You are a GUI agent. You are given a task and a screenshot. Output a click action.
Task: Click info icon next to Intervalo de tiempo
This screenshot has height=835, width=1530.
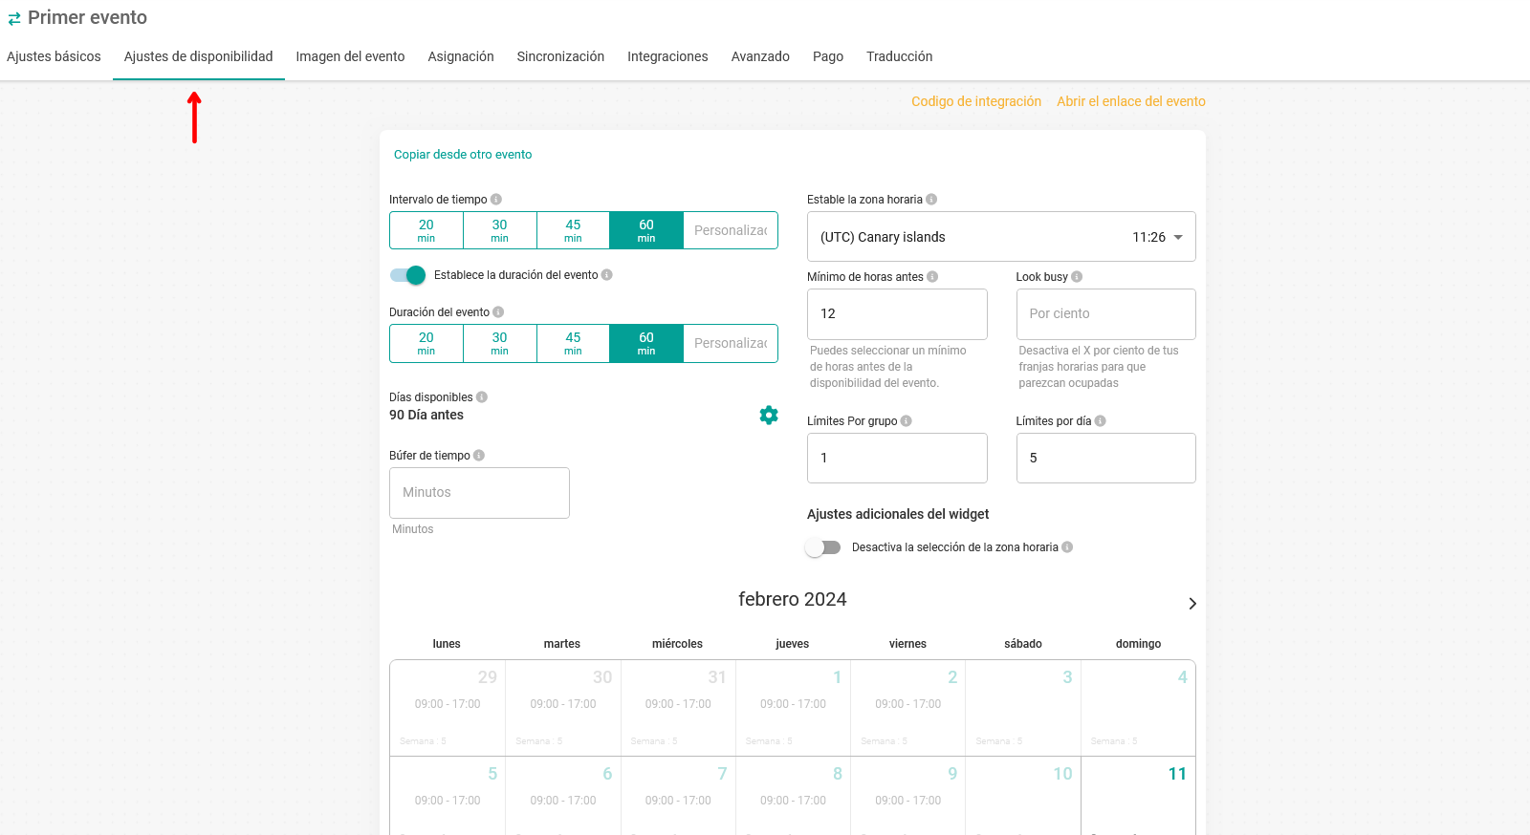click(496, 200)
